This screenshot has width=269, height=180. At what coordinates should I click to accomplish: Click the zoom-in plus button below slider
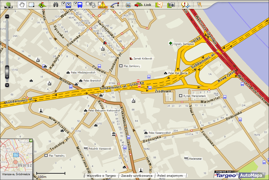[x=7, y=85]
